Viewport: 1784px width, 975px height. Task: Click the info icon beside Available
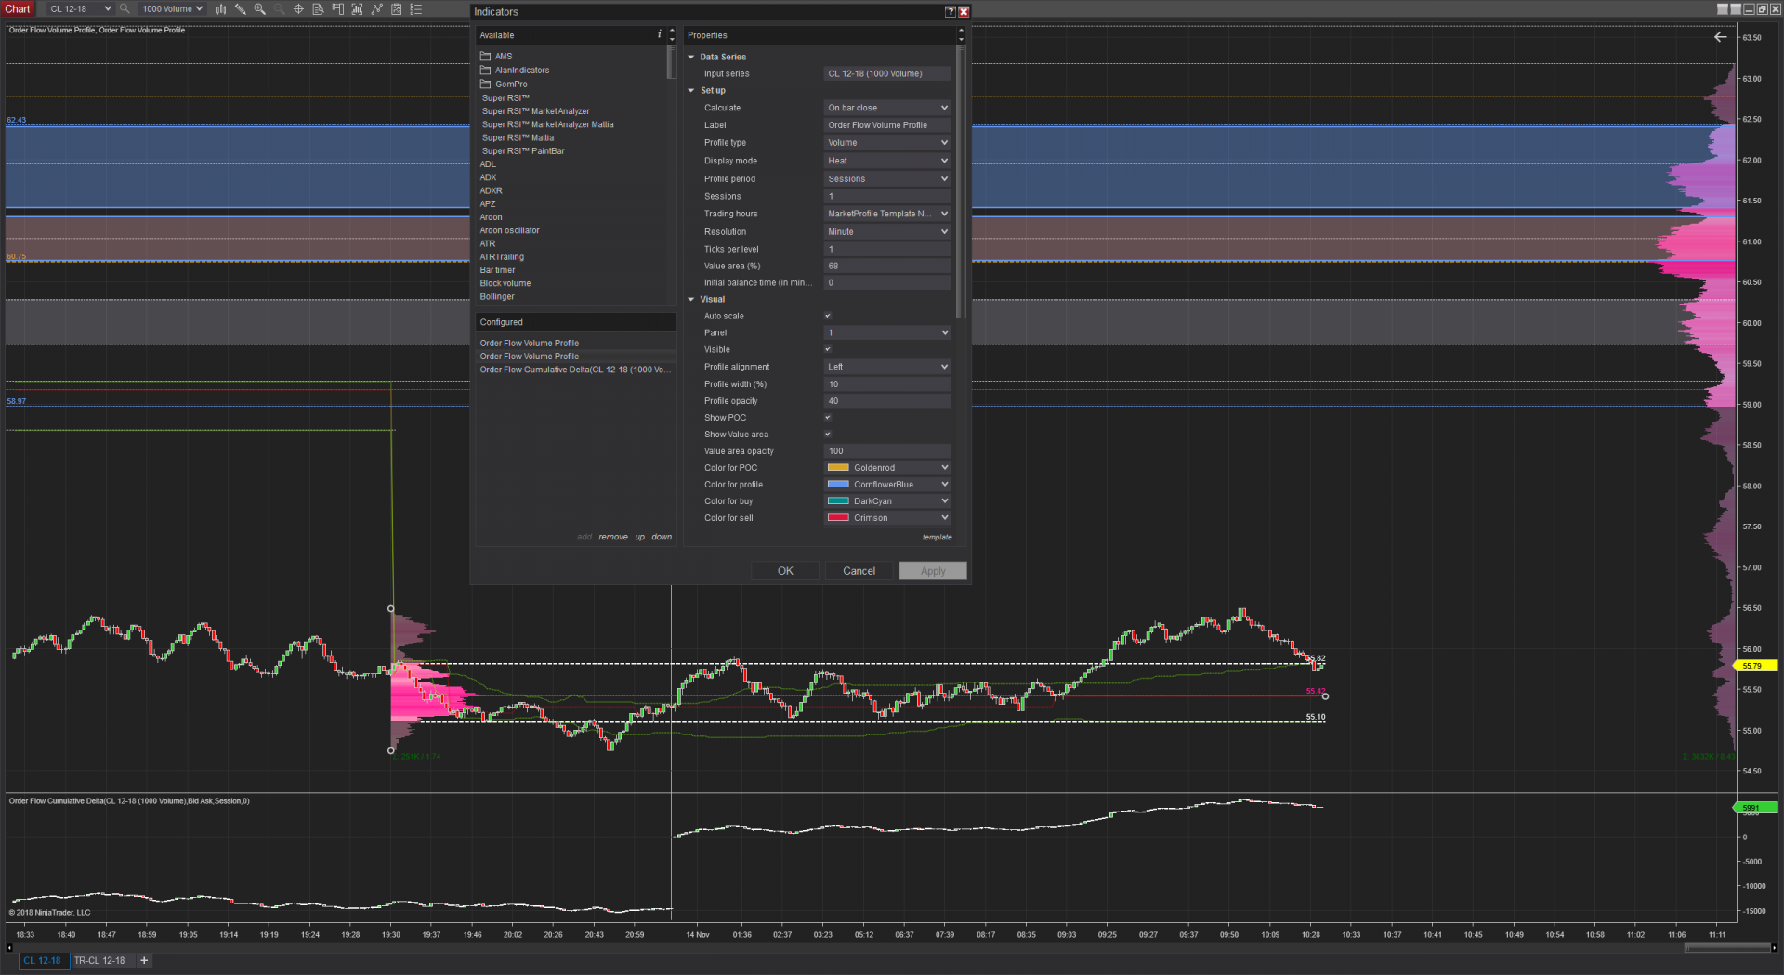660,34
